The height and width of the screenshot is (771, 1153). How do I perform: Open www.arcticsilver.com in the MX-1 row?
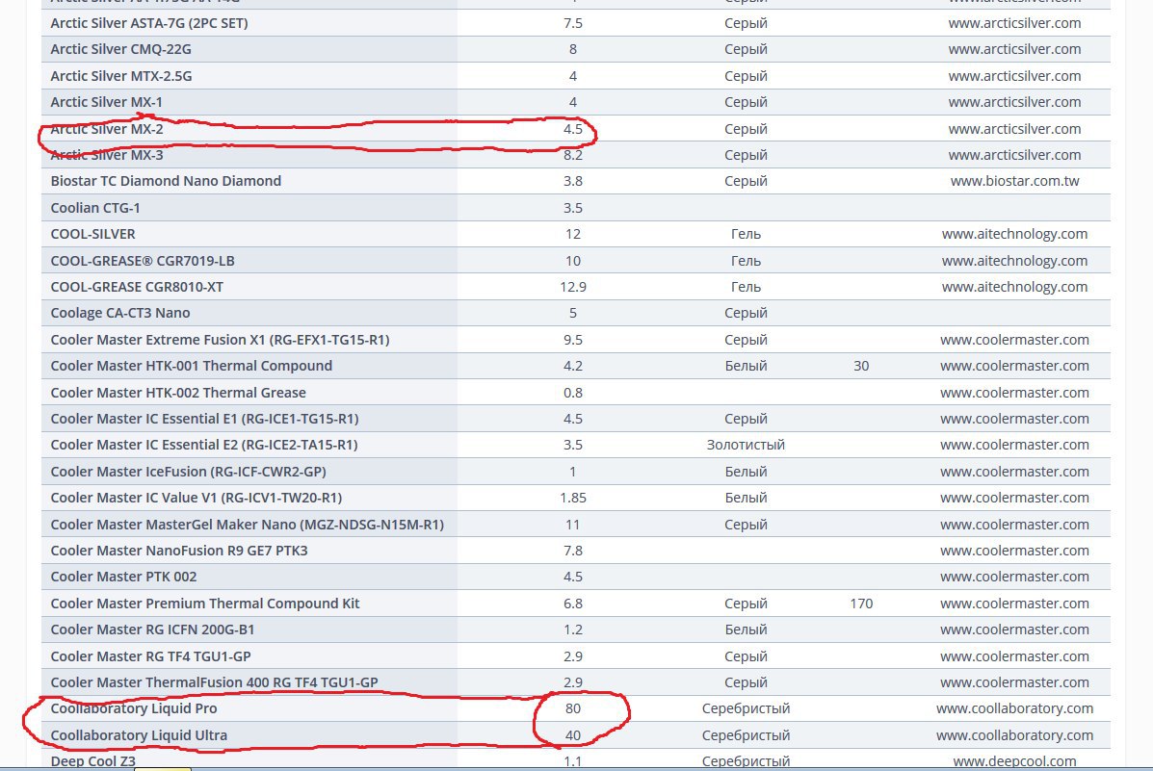[1014, 102]
